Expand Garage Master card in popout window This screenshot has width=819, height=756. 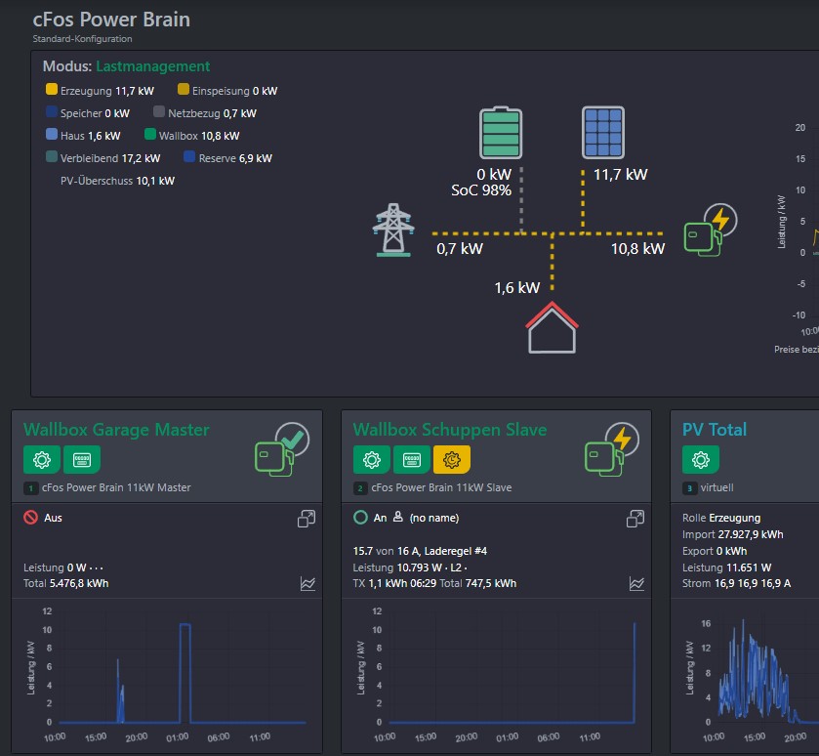pos(307,519)
